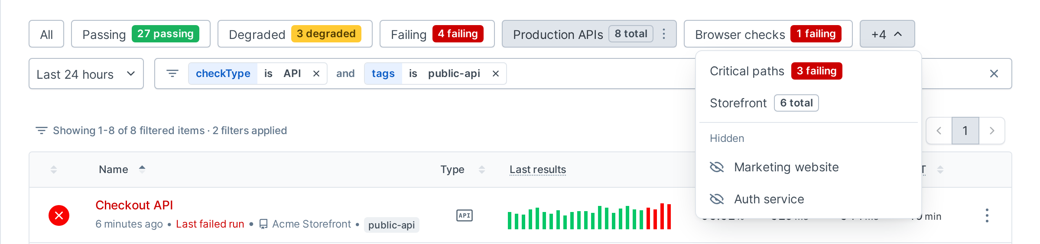The height and width of the screenshot is (244, 1040).
Task: Edit the checkType filter key
Action: pos(223,74)
